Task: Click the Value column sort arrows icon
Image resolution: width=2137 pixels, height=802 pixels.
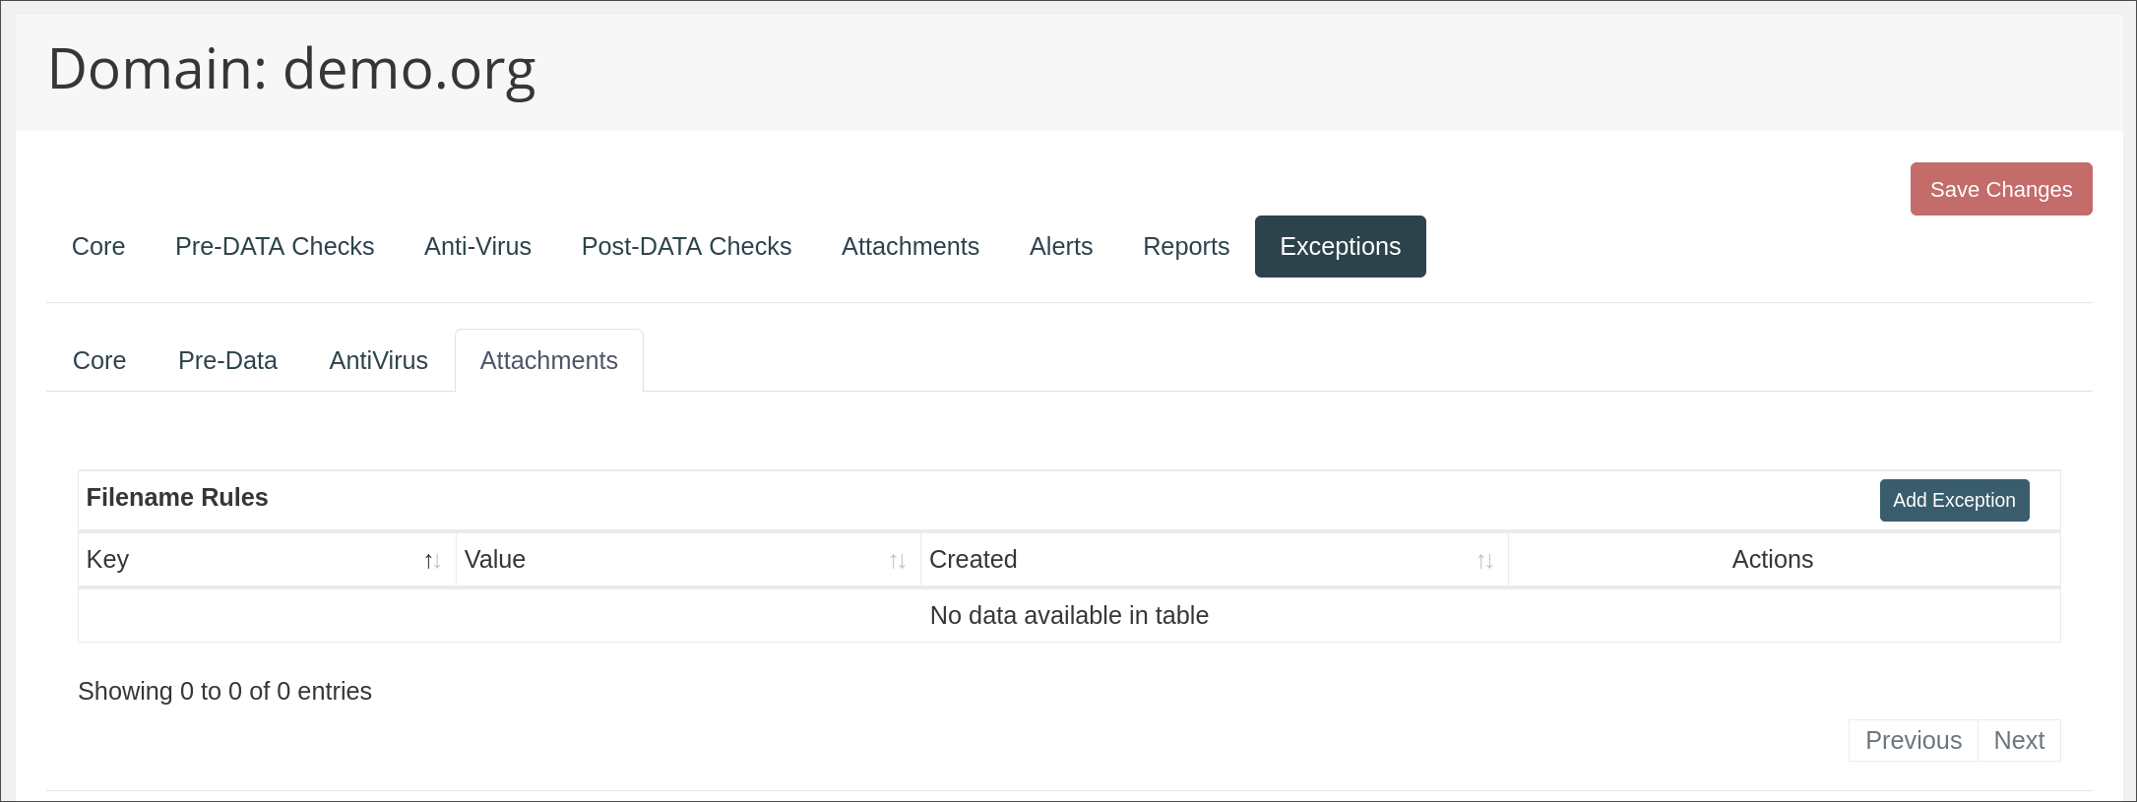Action: coord(897,561)
